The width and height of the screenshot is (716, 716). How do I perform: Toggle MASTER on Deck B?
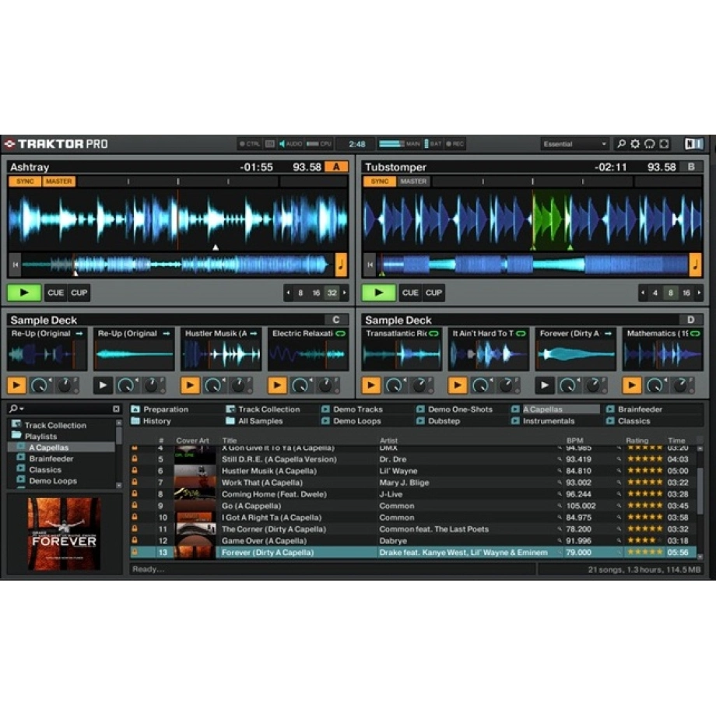point(414,181)
